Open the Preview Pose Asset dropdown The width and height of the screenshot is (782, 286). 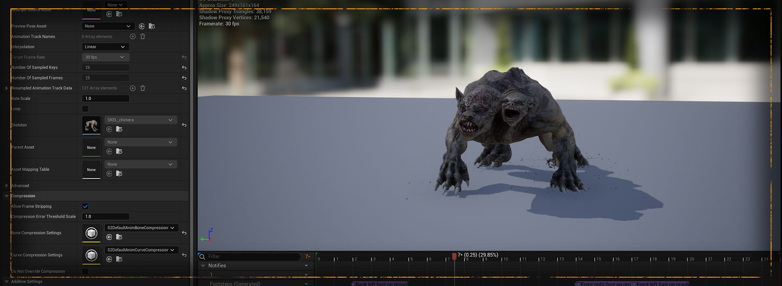[x=108, y=26]
